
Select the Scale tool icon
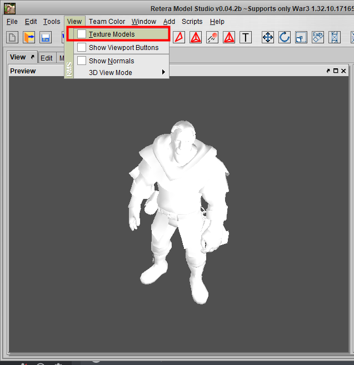(x=301, y=37)
